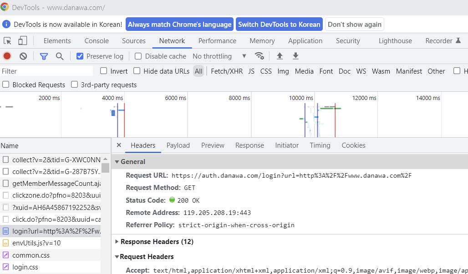Enable the Disable cache checkbox
Viewport: 468px width, 274px height.
138,56
